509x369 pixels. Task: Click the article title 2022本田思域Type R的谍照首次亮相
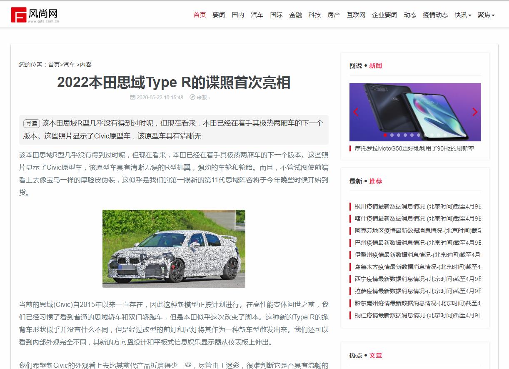174,83
